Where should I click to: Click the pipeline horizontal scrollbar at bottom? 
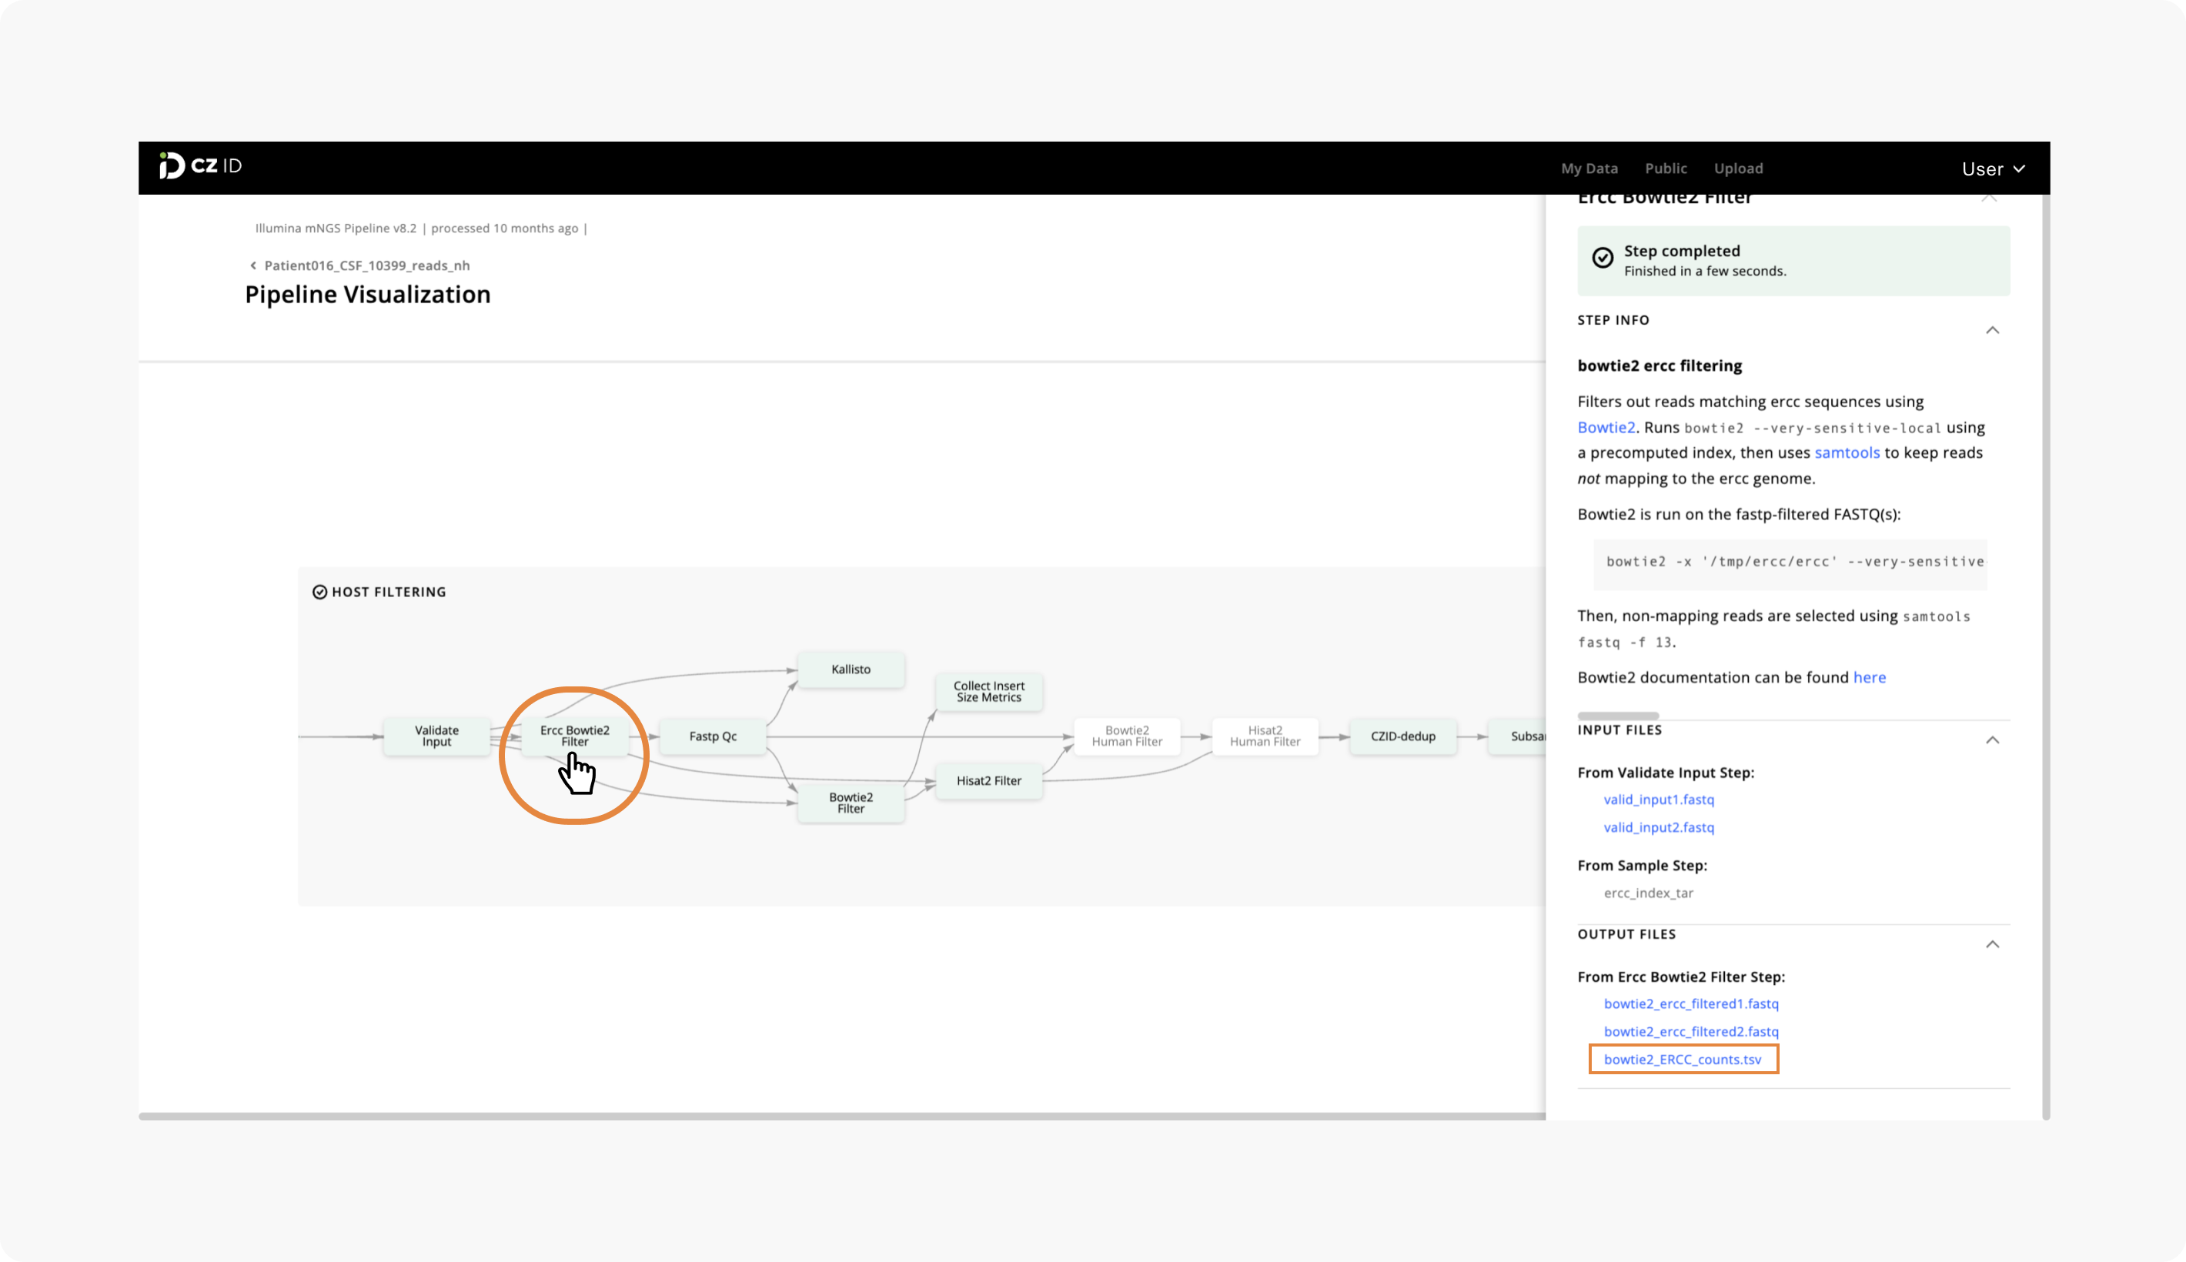[x=841, y=1117]
